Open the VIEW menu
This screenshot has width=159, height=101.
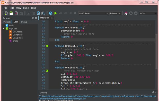coord(19,8)
